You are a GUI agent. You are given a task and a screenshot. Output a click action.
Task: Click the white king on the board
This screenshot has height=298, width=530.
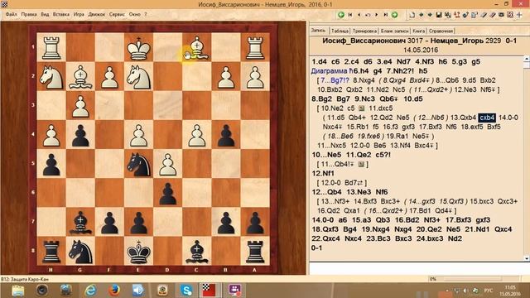pos(138,48)
